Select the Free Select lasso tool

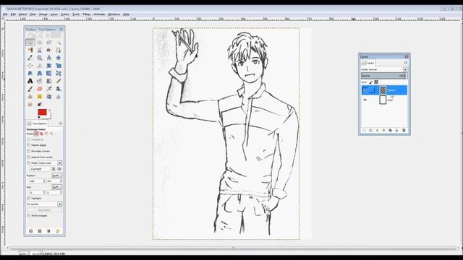coord(49,43)
